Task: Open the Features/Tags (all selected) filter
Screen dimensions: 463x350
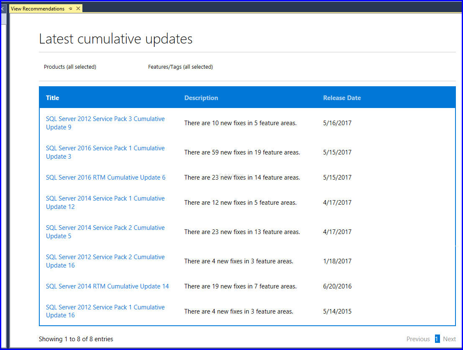Action: coord(180,67)
